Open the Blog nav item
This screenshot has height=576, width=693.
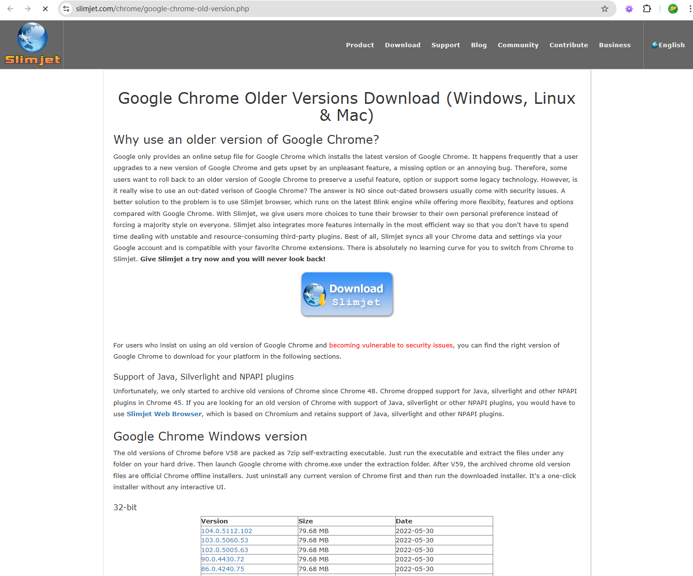(x=479, y=45)
